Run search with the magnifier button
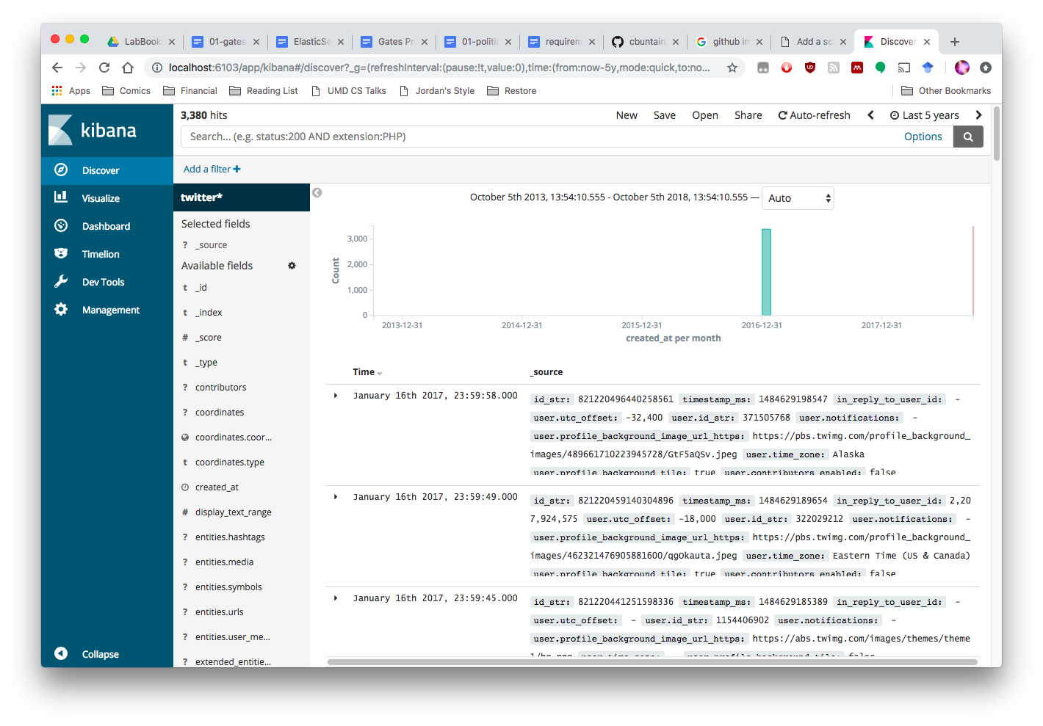The image size is (1043, 726). [x=968, y=137]
